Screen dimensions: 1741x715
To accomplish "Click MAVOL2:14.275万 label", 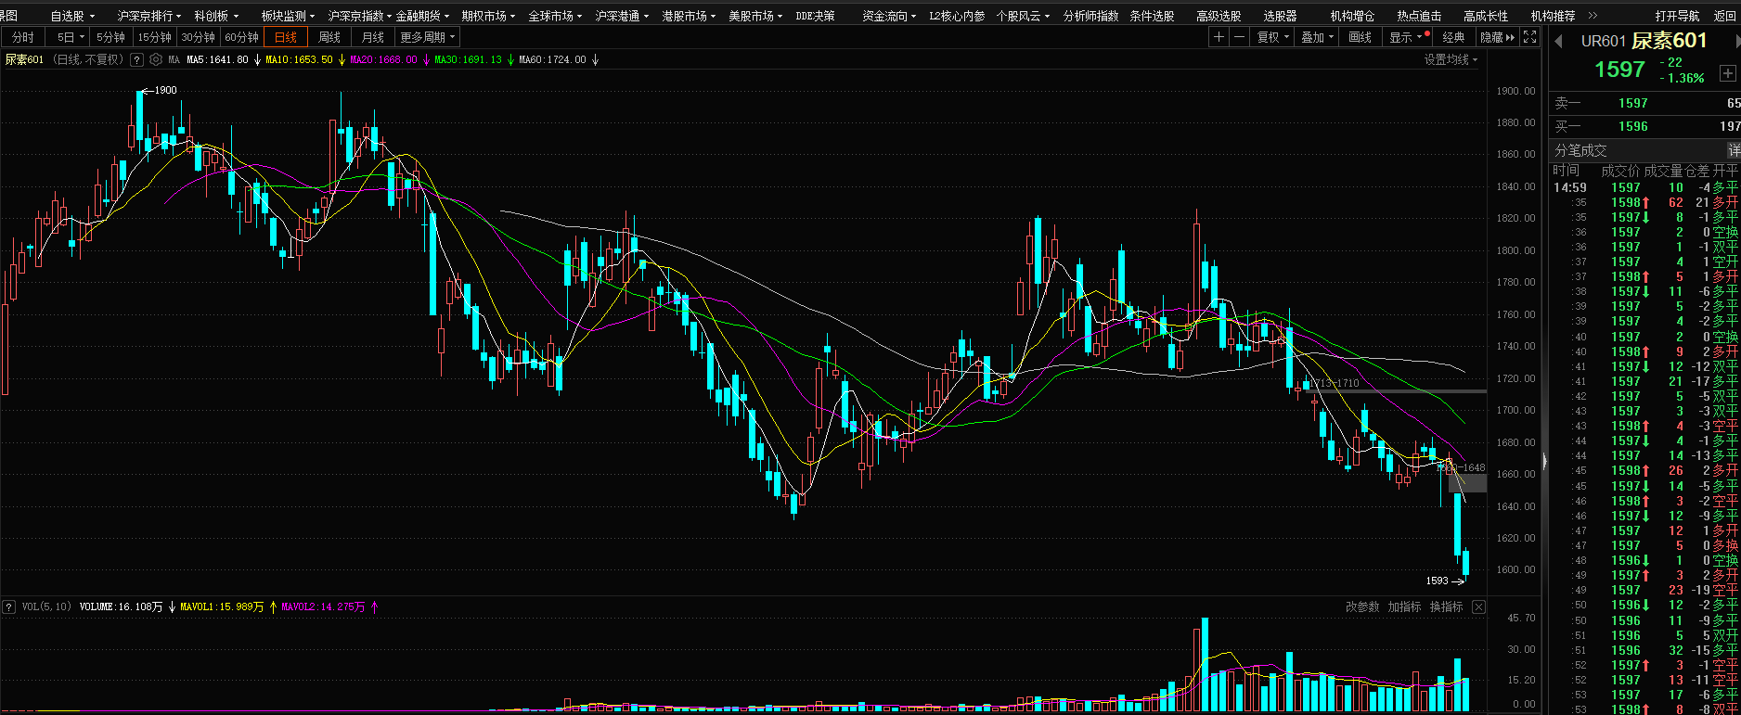I will click(x=323, y=606).
